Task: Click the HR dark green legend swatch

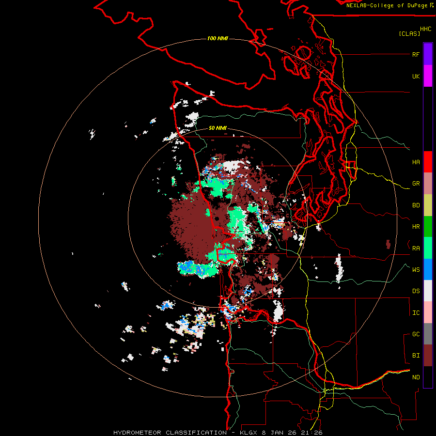Action: (x=428, y=227)
